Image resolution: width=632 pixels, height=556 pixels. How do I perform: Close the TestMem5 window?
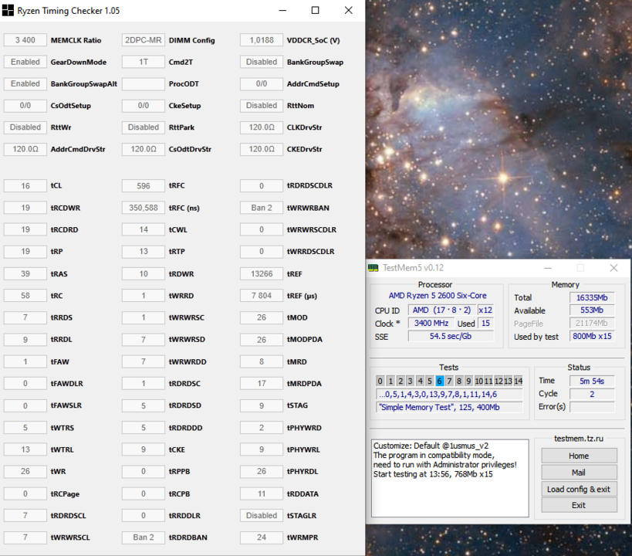613,268
